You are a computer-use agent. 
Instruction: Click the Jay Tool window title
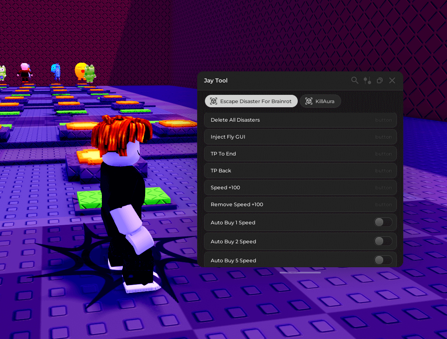[216, 81]
